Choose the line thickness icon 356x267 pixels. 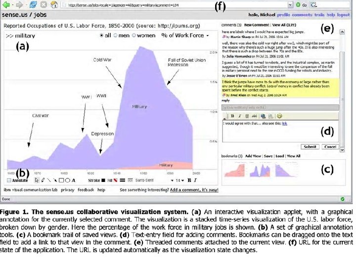click(x=123, y=180)
